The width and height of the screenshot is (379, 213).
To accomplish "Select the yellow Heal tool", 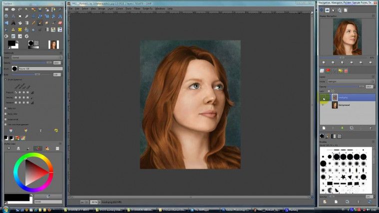I will coord(20,29).
